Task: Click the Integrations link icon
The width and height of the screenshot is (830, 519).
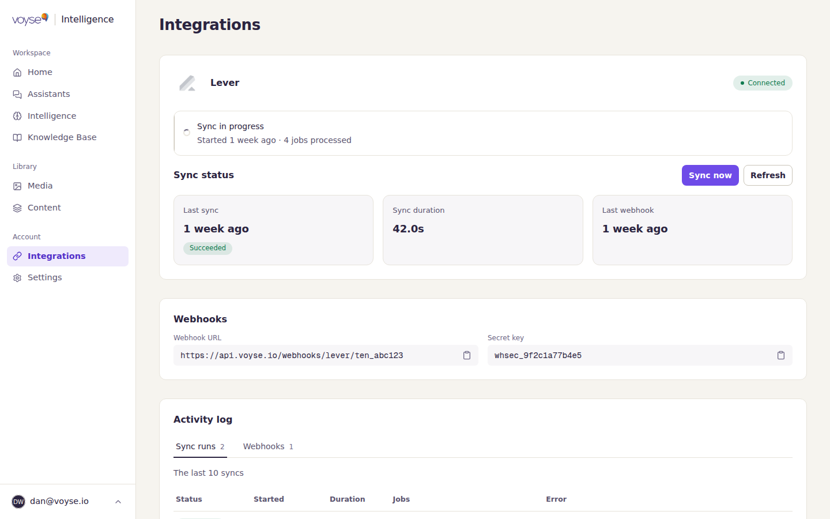Action: pos(17,256)
